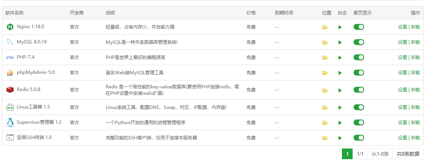Open the 宝塔SSH终端 folder location icon
This screenshot has width=427, height=163.
(x=325, y=138)
